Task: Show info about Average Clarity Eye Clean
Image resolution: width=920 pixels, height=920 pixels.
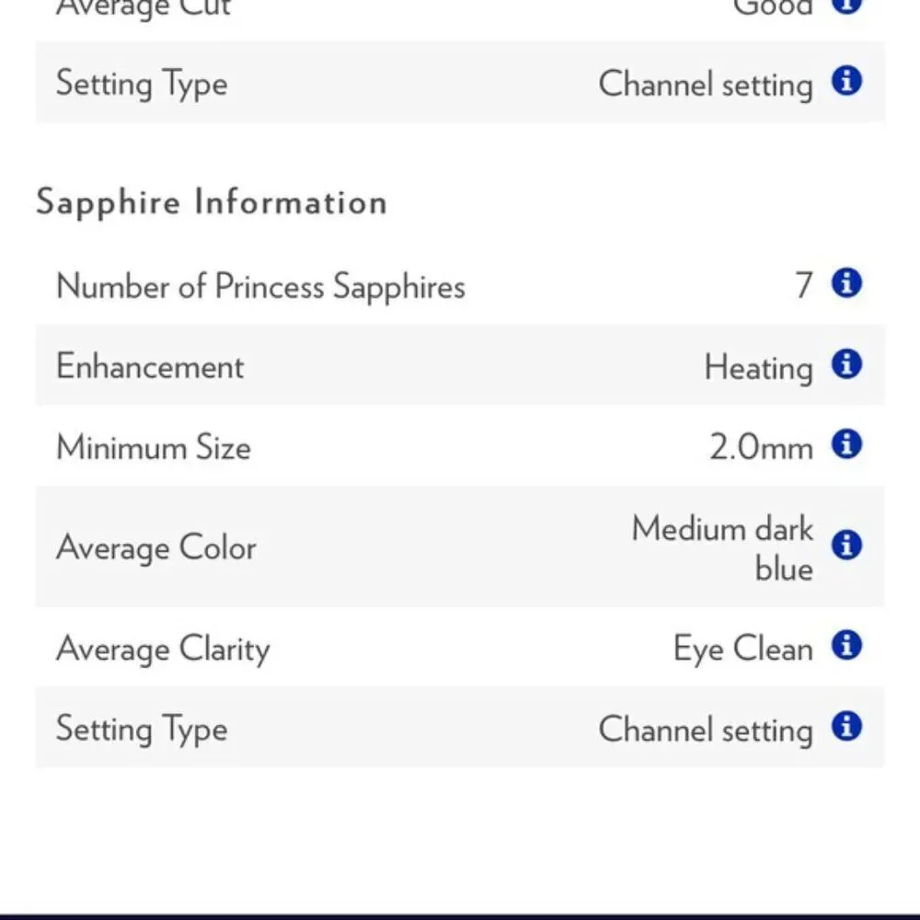Action: (x=846, y=646)
